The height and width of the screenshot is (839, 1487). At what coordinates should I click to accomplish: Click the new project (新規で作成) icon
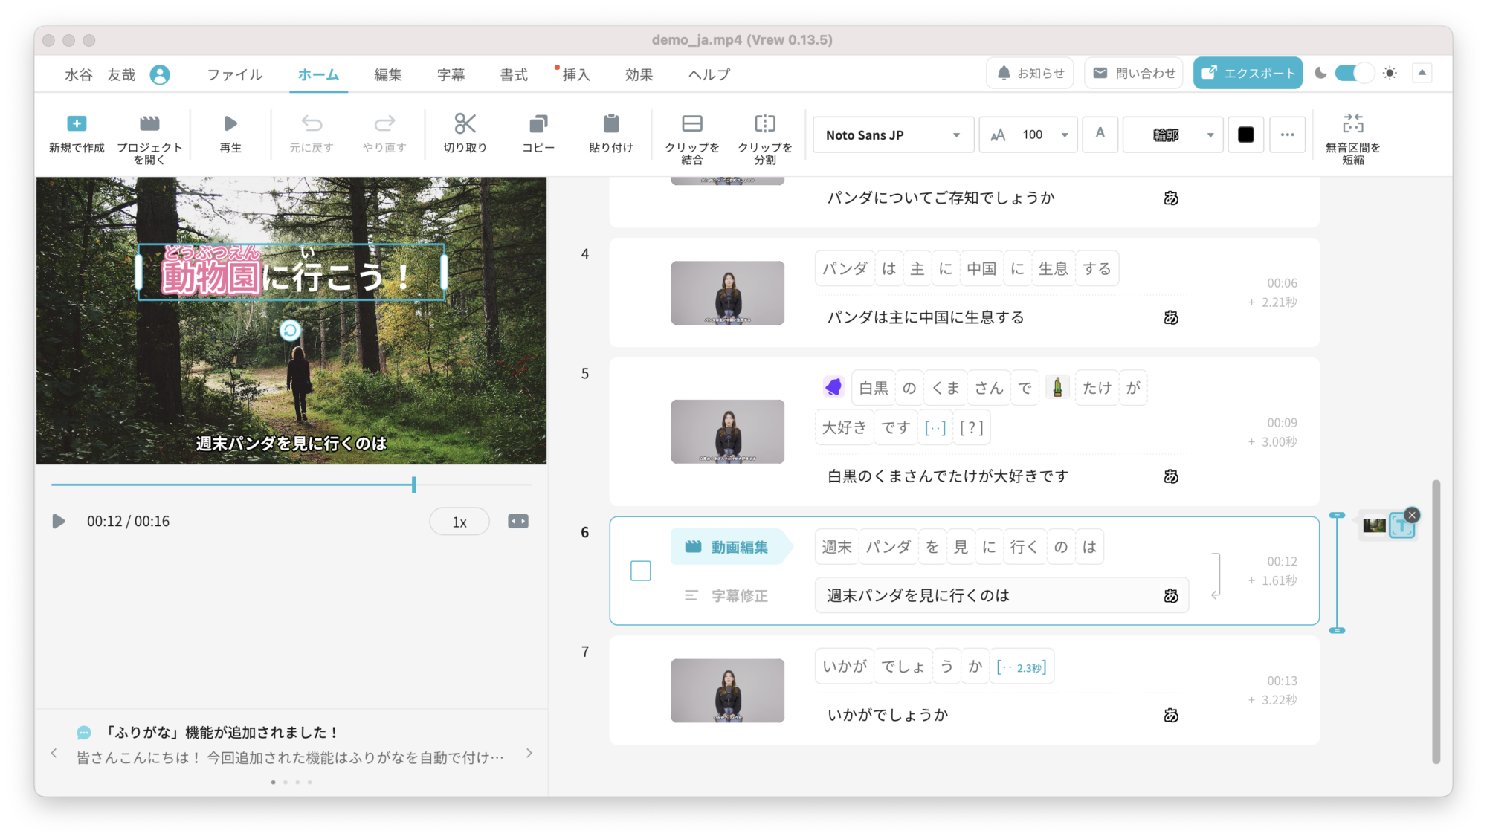point(77,123)
